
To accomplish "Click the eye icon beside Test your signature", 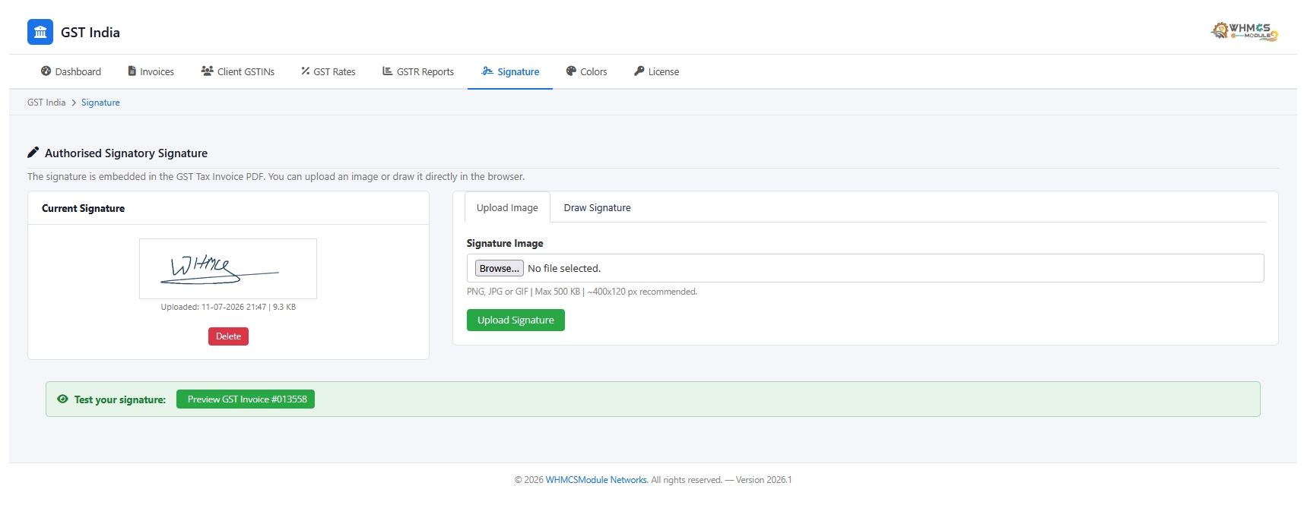I will pyautogui.click(x=62, y=399).
